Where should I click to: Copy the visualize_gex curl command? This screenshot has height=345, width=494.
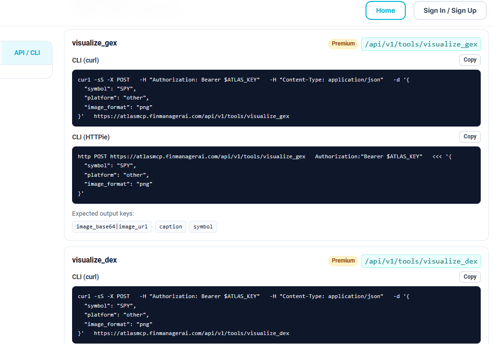(x=470, y=60)
